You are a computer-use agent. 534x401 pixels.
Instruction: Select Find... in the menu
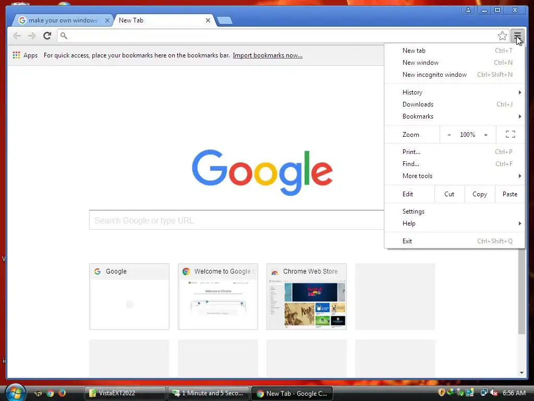pos(455,163)
